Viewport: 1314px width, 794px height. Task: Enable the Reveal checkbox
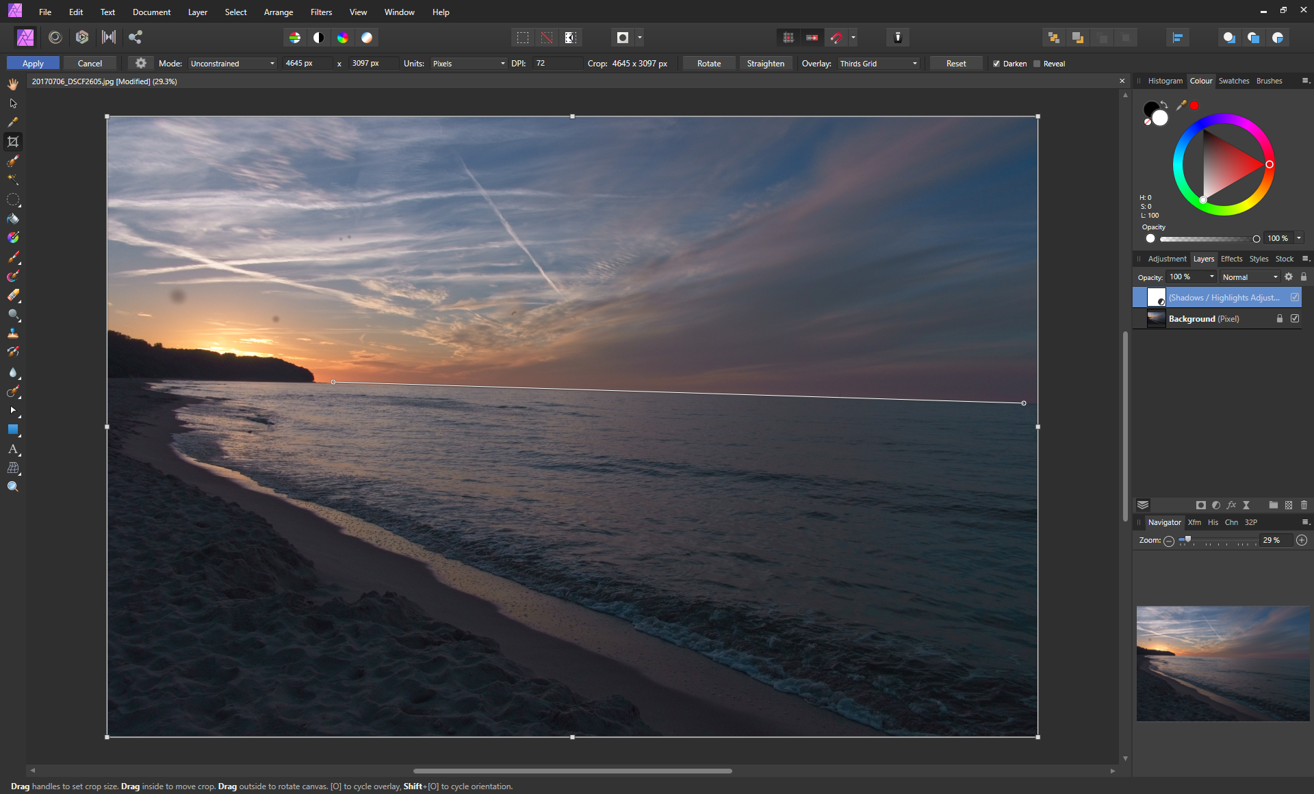click(x=1037, y=64)
